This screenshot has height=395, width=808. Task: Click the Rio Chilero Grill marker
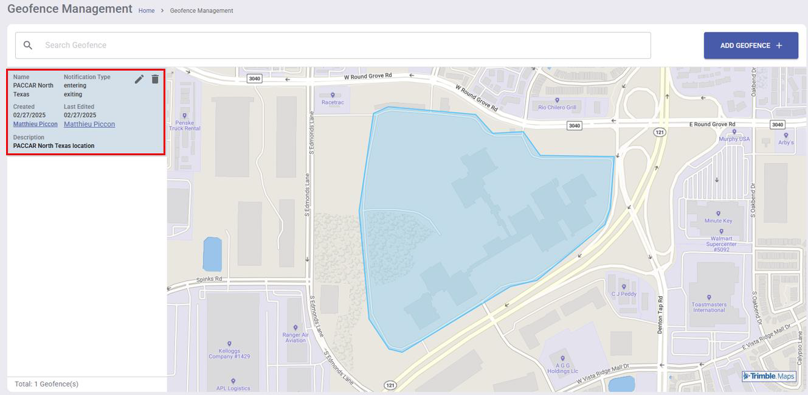[x=557, y=100]
